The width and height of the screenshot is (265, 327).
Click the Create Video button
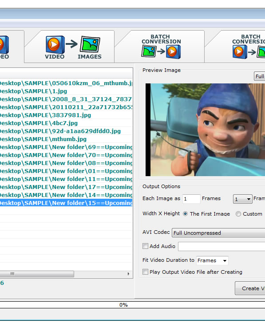click(250, 288)
